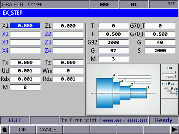The image size is (179, 134).
Task: Select the S spindle speed field
Action: [x=160, y=51]
